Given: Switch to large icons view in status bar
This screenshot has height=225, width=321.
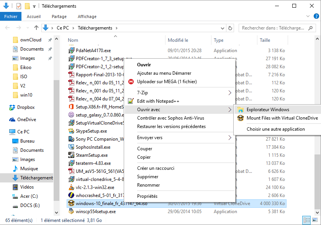Looking at the screenshot, I should coord(315,220).
